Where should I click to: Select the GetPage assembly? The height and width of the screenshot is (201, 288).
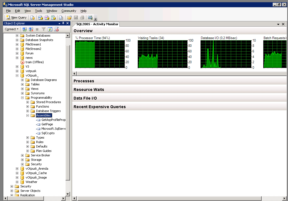point(47,124)
